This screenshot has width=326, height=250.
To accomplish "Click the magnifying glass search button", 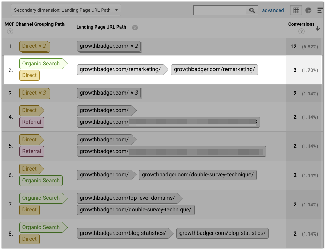I will (x=252, y=10).
